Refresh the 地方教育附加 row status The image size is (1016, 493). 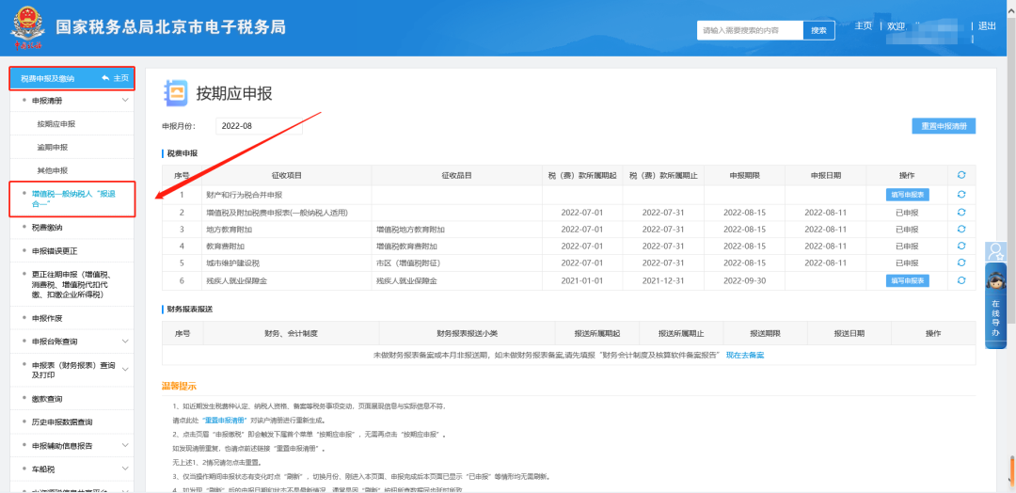(960, 230)
